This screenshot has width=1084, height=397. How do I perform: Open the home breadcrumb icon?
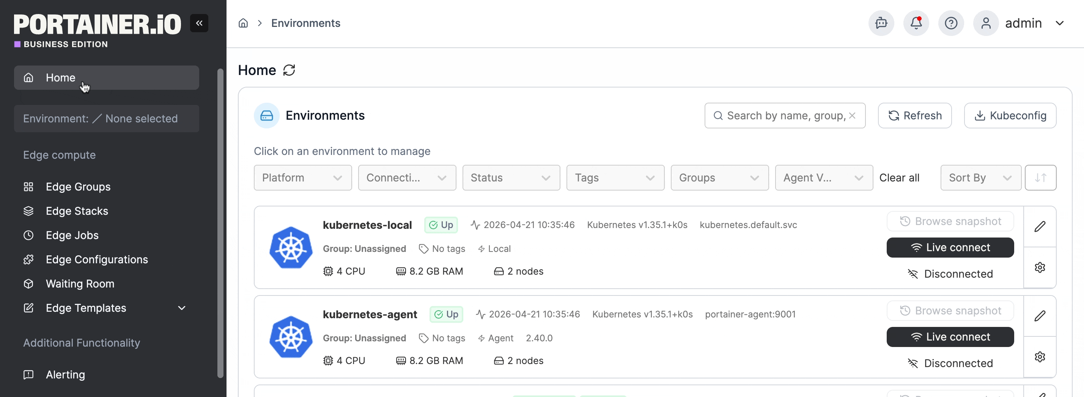(x=243, y=23)
